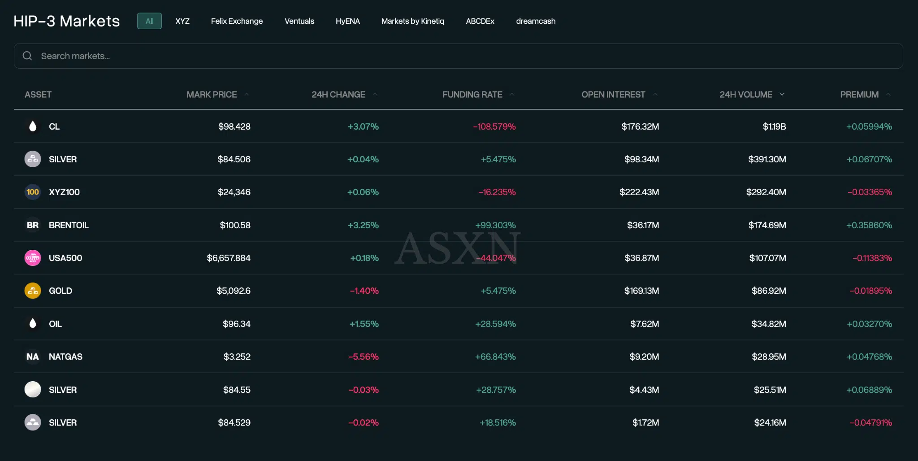Filter markets by XYZ
The width and height of the screenshot is (918, 461).
pos(182,21)
